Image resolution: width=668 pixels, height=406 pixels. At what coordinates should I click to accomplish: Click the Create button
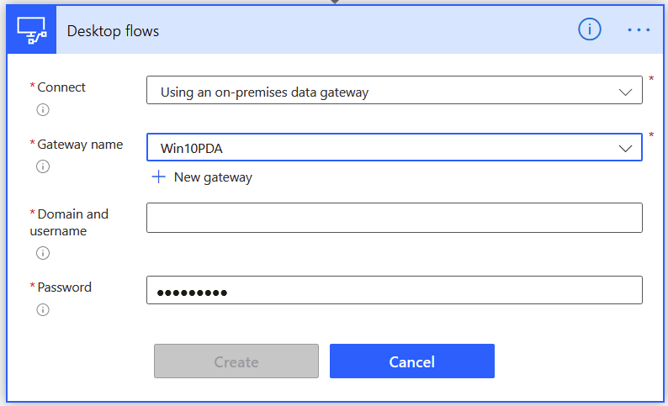tap(236, 361)
